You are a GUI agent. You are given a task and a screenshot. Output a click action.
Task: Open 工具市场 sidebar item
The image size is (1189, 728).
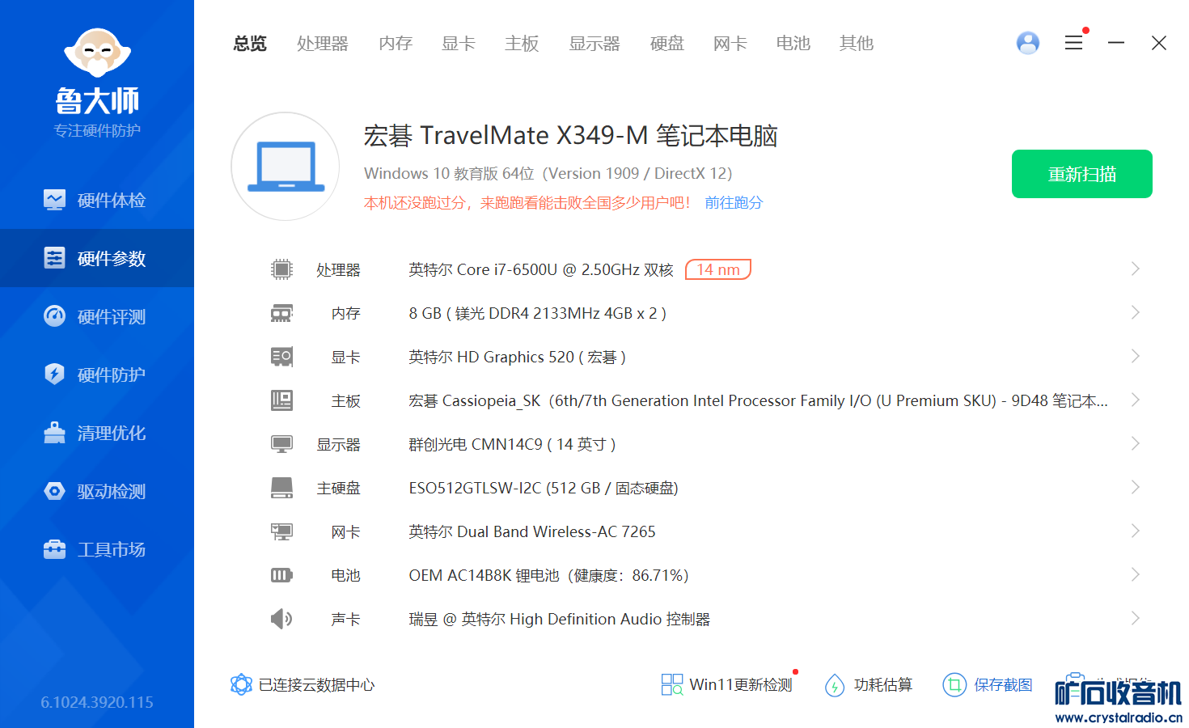pyautogui.click(x=97, y=549)
